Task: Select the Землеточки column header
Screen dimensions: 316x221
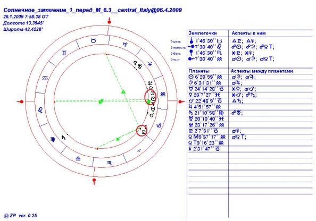Action: pyautogui.click(x=203, y=33)
